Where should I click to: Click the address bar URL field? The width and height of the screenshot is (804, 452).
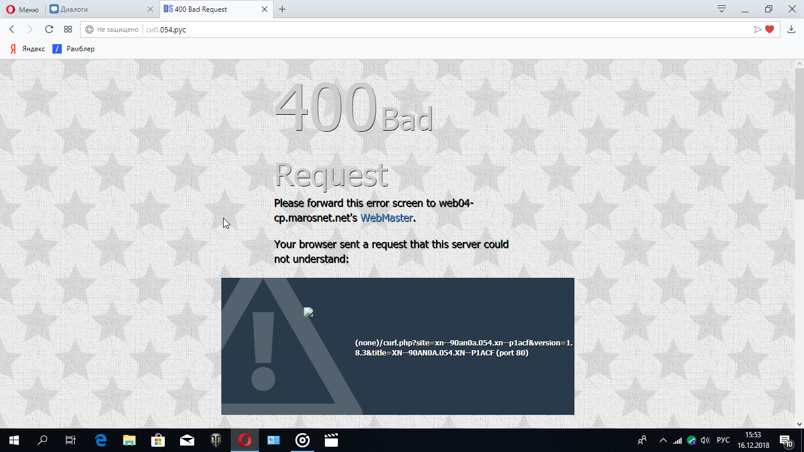[x=412, y=29]
